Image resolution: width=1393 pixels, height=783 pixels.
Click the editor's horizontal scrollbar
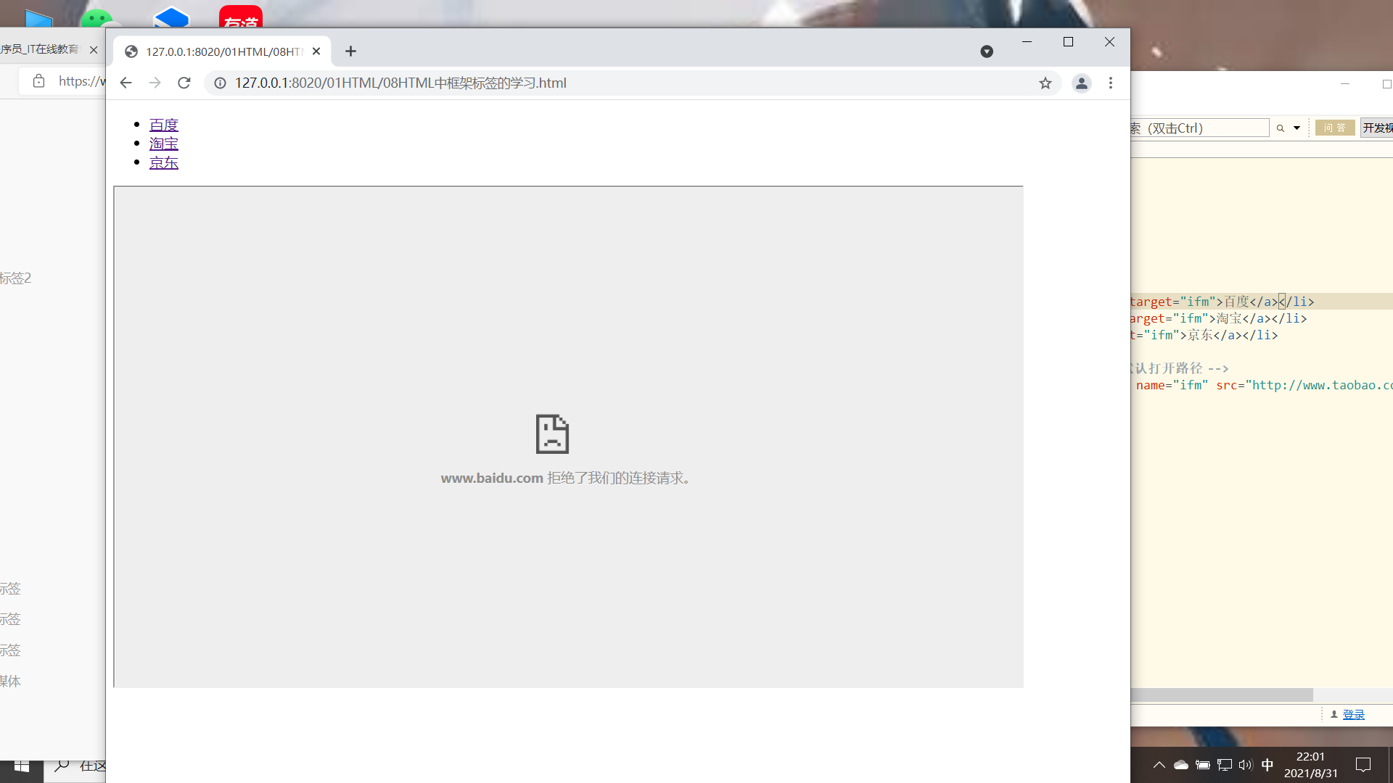click(1222, 695)
